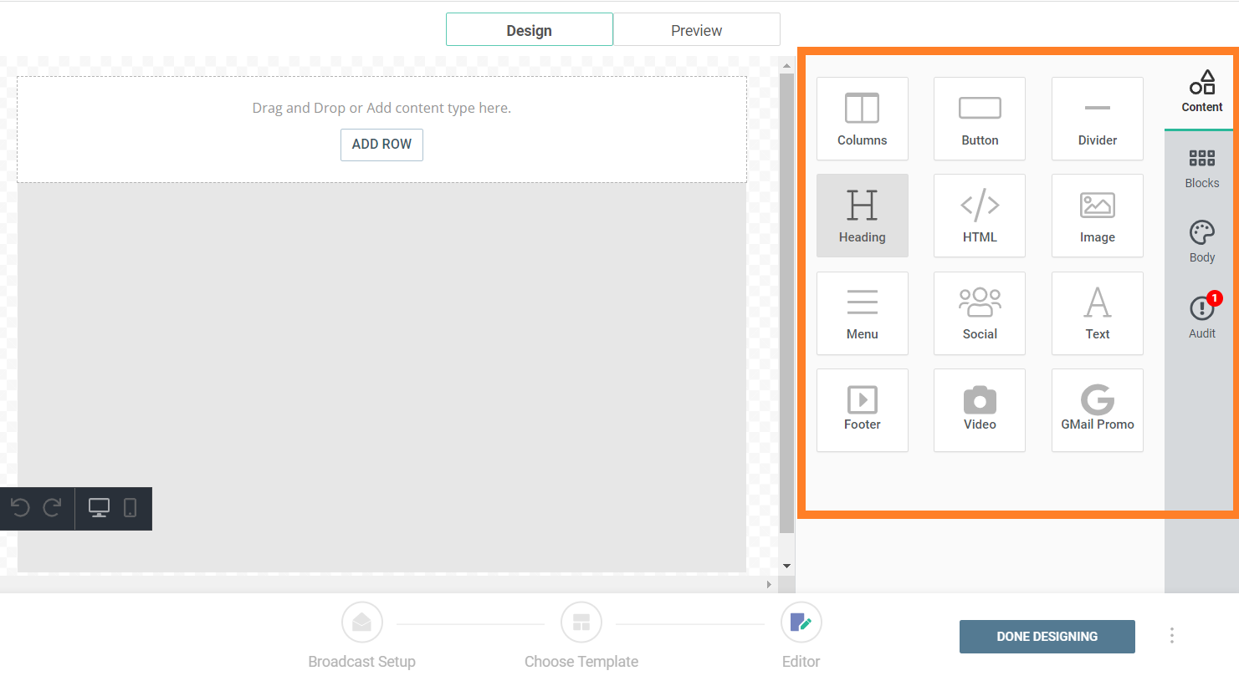Viewport: 1239px width, 681px height.
Task: Pick the Button content element
Action: (979, 119)
